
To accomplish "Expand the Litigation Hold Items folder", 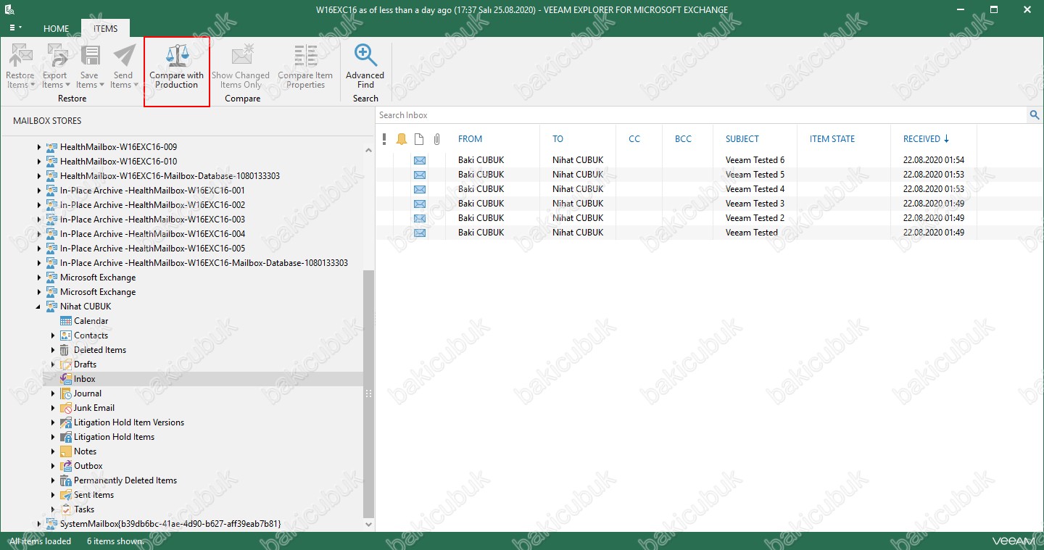I will coord(53,437).
